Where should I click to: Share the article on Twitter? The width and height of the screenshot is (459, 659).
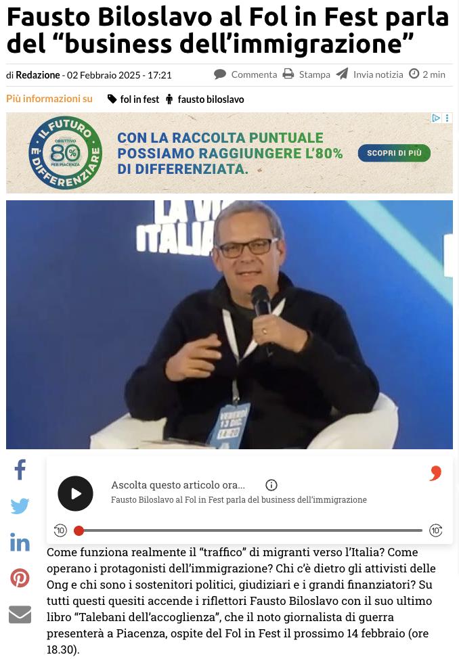click(x=20, y=506)
